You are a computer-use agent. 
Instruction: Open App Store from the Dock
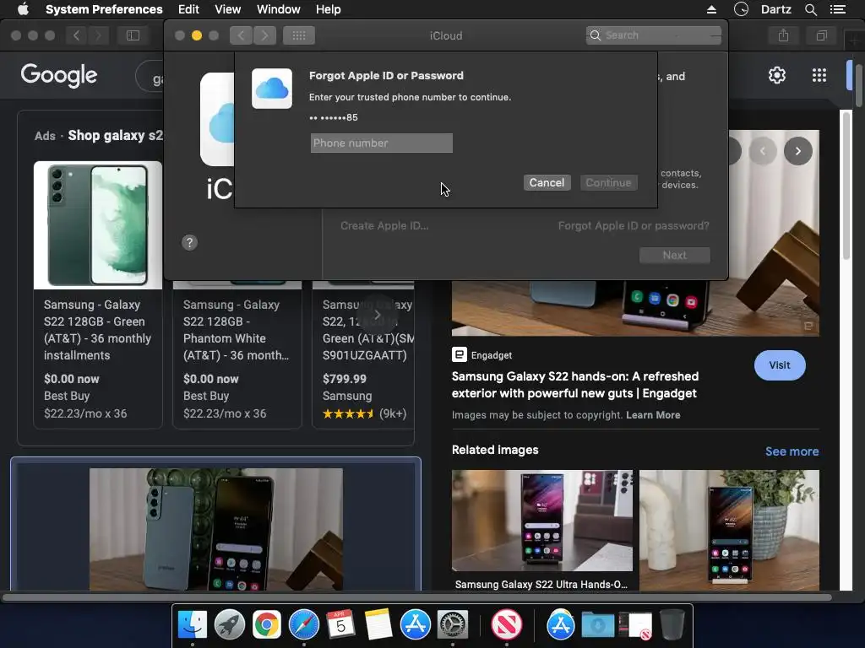coord(415,625)
